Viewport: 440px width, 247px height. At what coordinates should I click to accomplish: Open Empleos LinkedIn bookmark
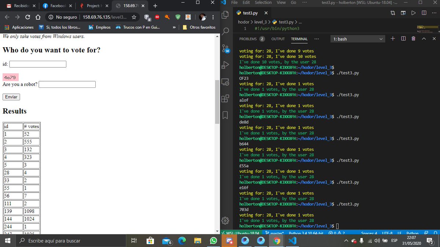pos(100,27)
